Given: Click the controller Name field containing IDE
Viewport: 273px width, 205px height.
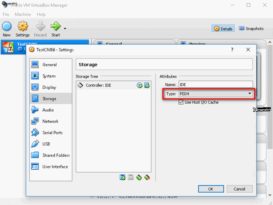Looking at the screenshot, I should [216, 84].
